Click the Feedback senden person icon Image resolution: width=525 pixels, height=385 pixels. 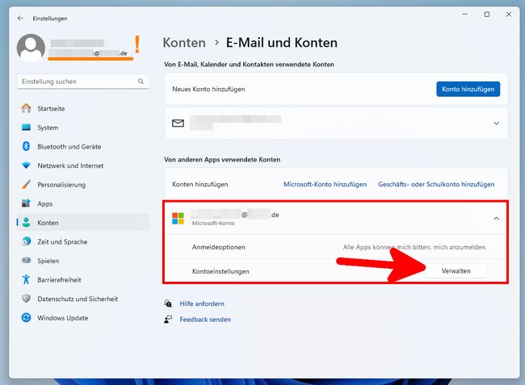pos(168,319)
